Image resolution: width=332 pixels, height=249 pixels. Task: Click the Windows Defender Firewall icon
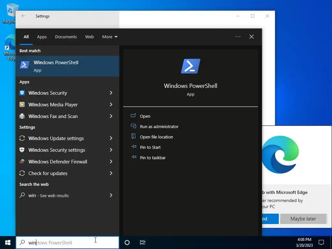(22, 161)
